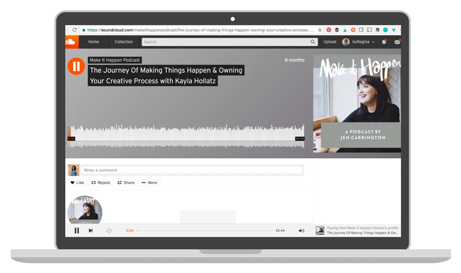The height and width of the screenshot is (273, 461).
Task: Click the commenter avatar beside comment box
Action: click(x=73, y=170)
